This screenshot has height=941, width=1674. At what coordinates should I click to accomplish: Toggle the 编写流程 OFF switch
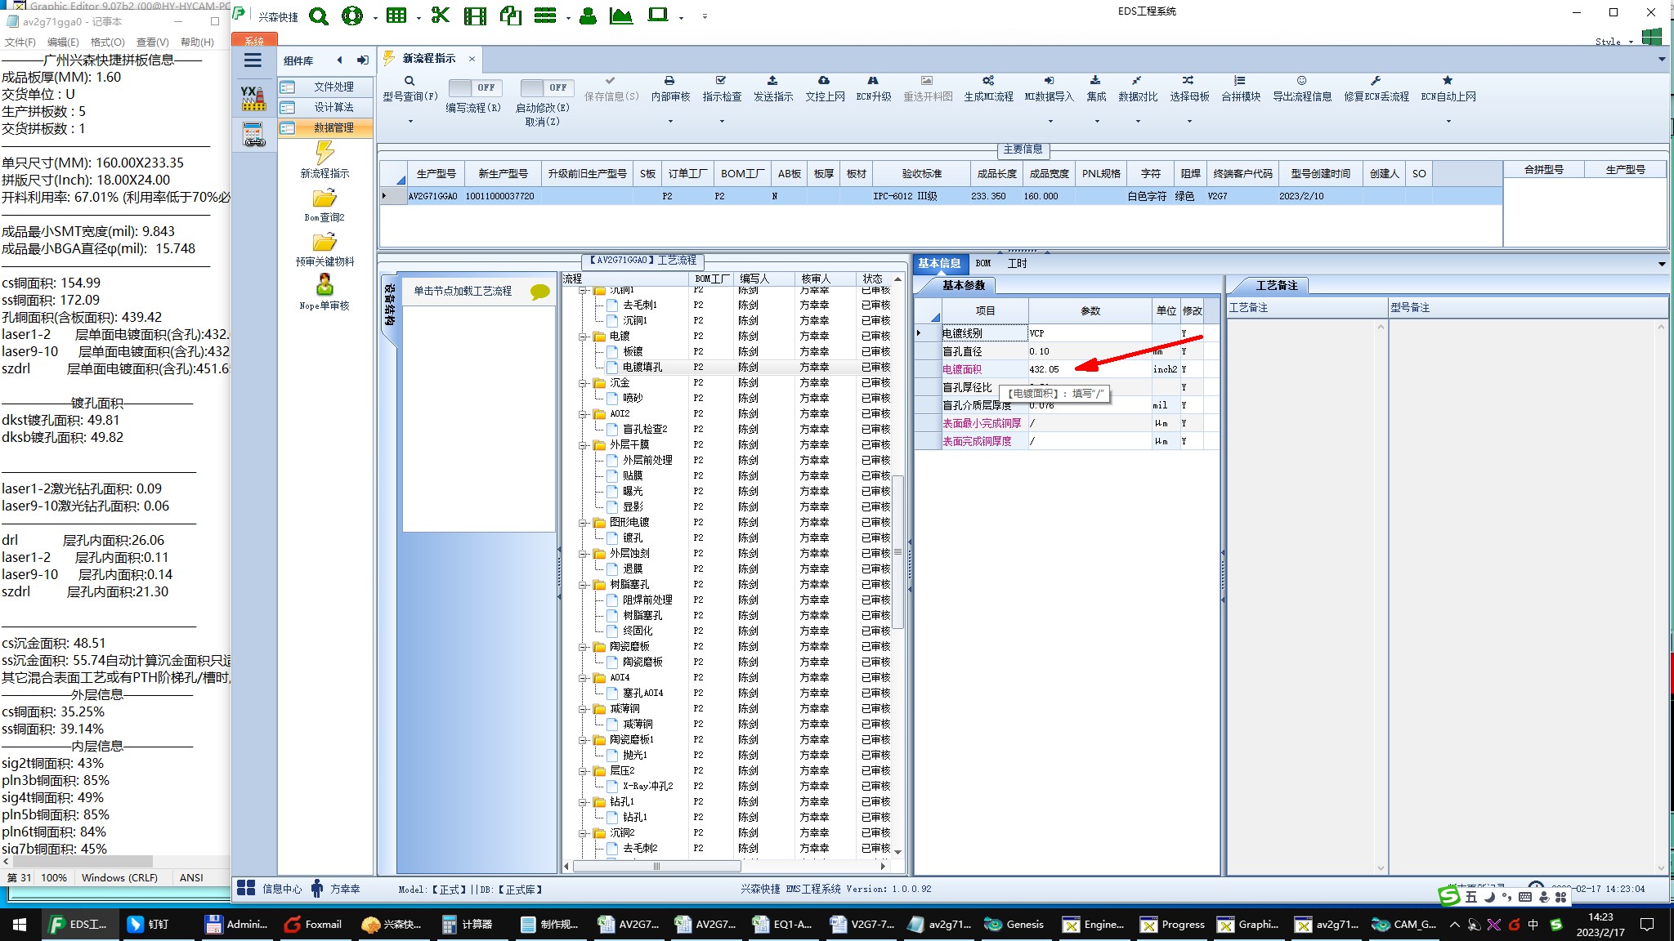coord(475,87)
